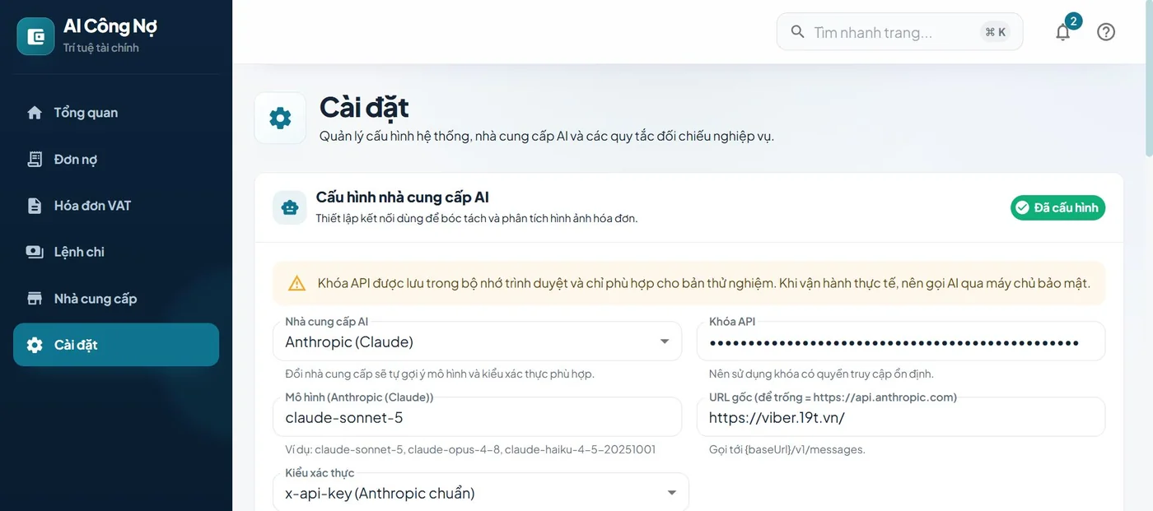Click the hint 'Nên sử dụng khóa có quyền truy cập ổn định.'

(821, 374)
